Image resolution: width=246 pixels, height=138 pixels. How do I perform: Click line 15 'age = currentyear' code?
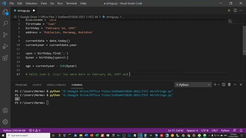51,66
